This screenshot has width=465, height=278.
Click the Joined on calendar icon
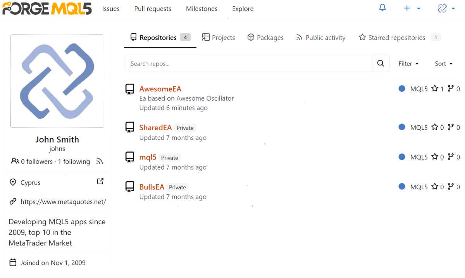click(13, 263)
